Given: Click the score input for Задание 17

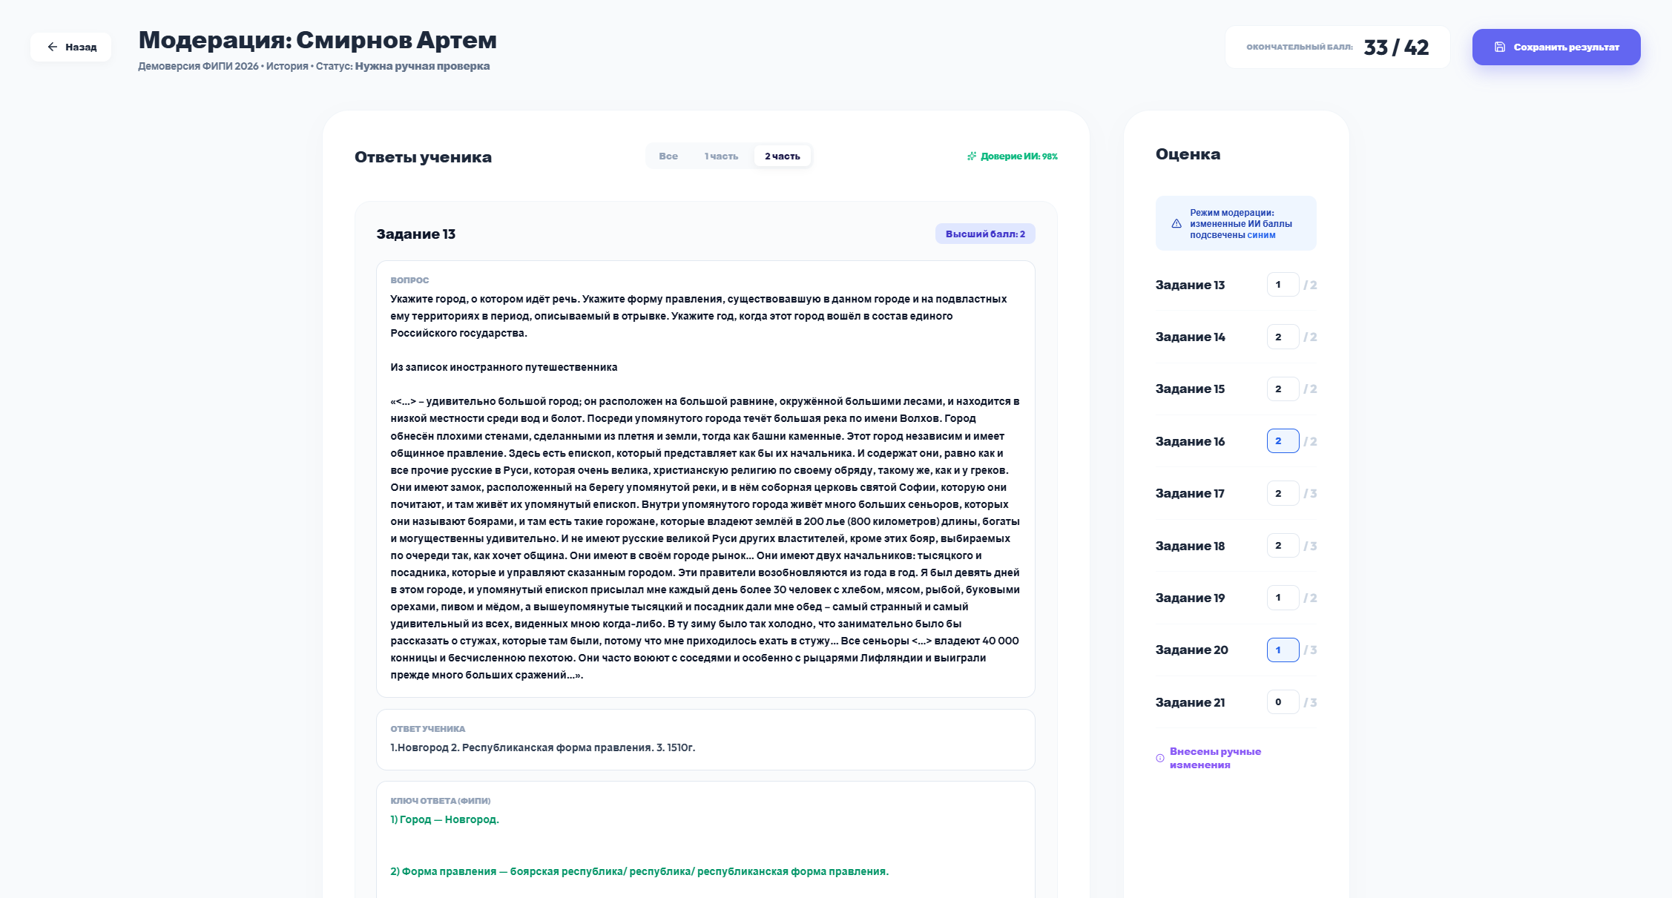Looking at the screenshot, I should [x=1282, y=492].
